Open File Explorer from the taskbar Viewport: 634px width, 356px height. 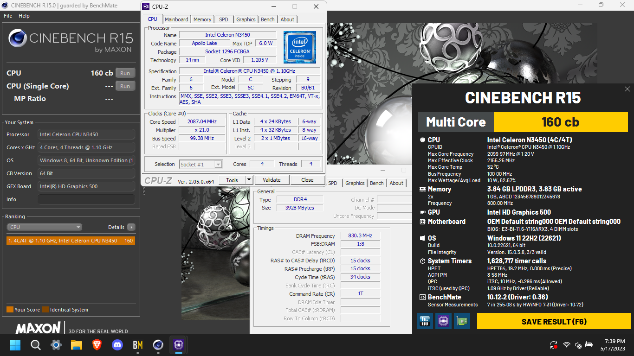[77, 345]
